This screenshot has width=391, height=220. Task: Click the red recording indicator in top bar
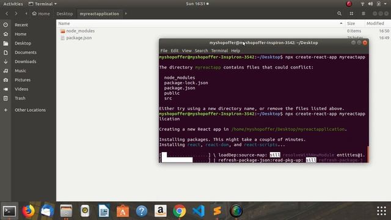[x=349, y=4]
